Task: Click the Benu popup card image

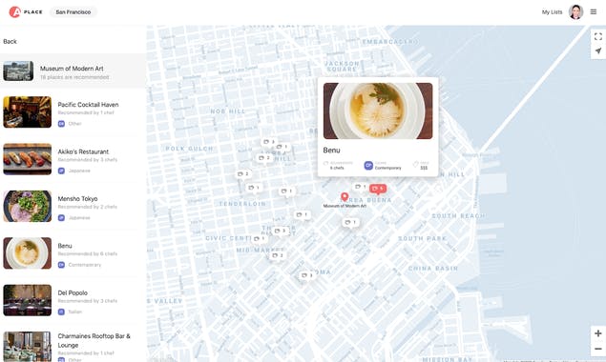Action: (x=378, y=111)
